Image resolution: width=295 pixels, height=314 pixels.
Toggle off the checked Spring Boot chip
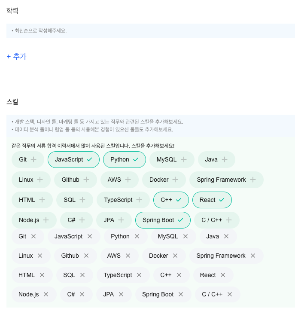(x=163, y=220)
